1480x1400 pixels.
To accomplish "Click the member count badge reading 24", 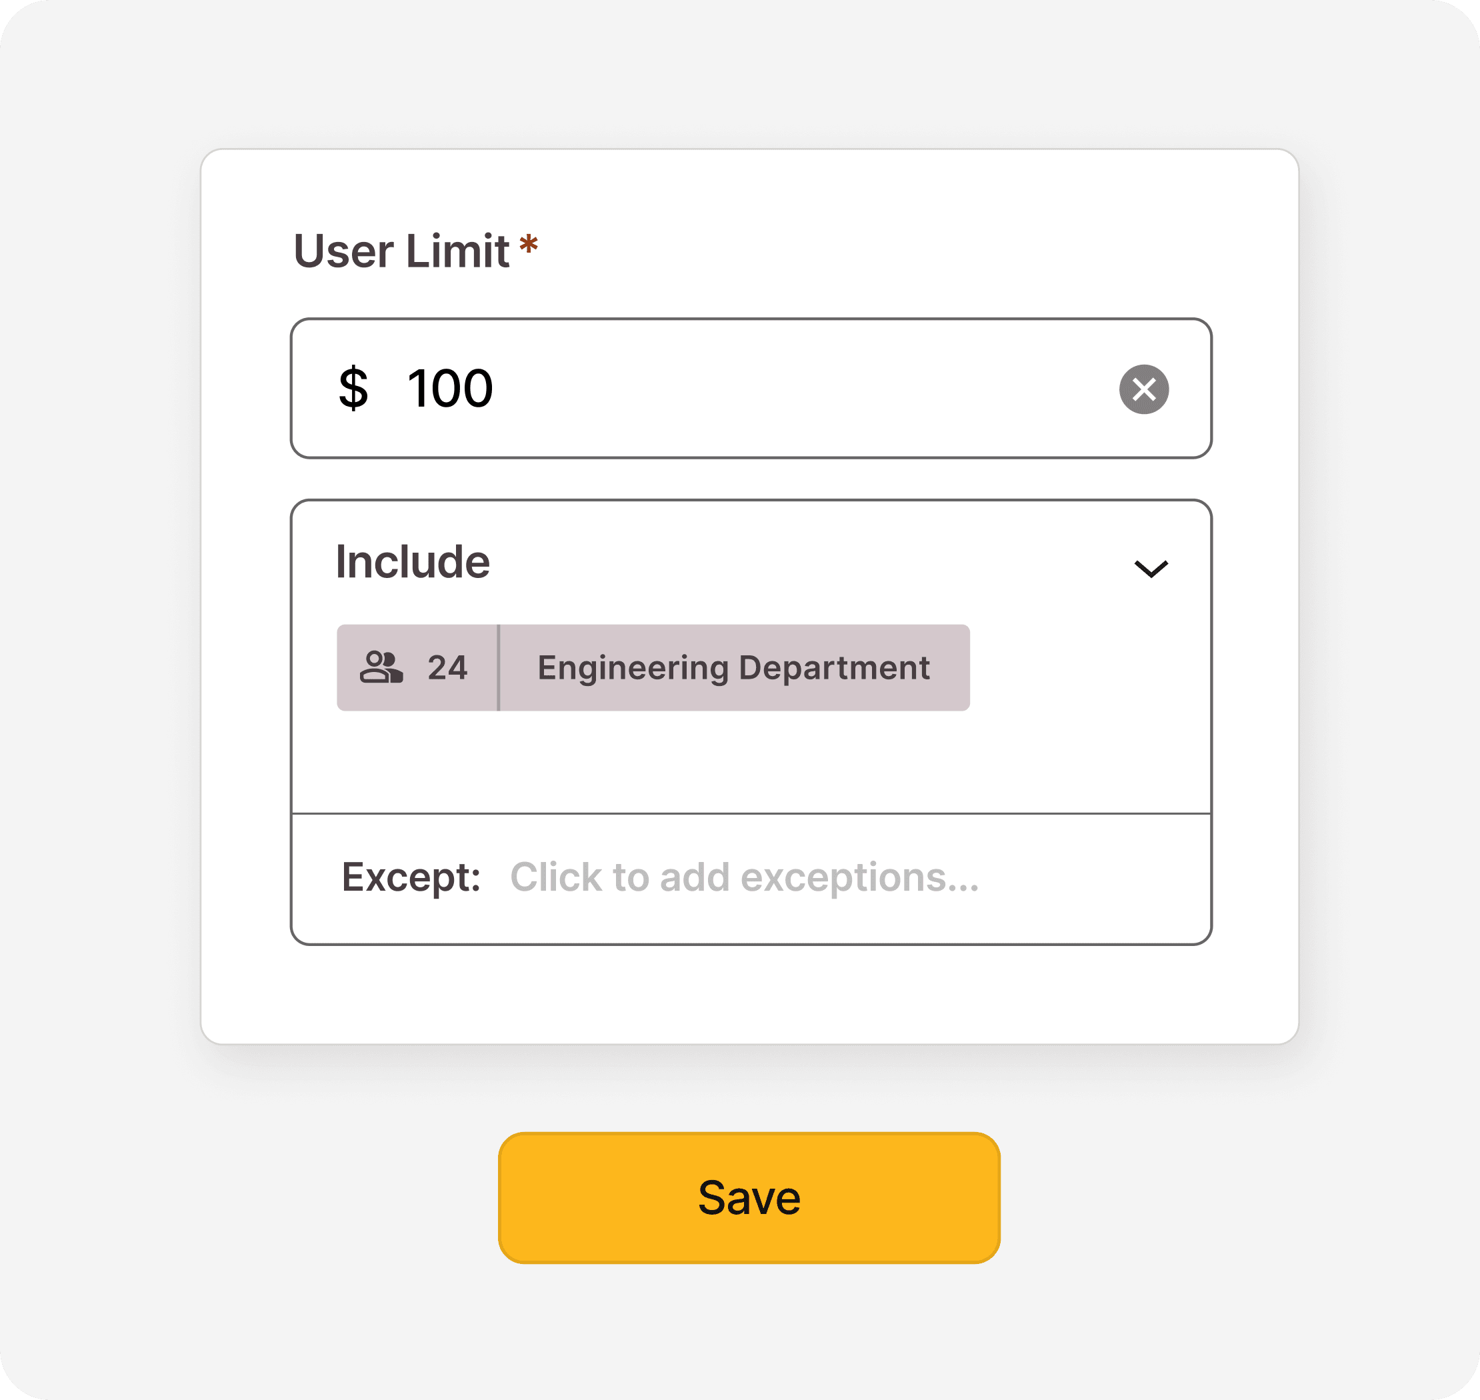I will [446, 667].
